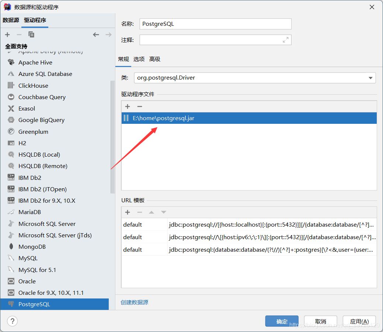Screen dimensions: 383x332
Task: Open the 高级 tab
Action: (154, 59)
